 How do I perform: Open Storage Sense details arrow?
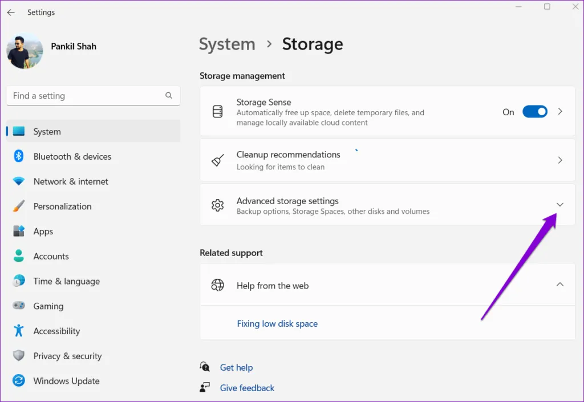560,112
